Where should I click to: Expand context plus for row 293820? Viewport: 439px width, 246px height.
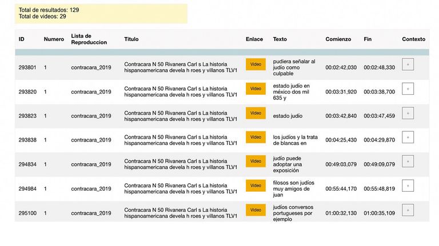tap(408, 89)
